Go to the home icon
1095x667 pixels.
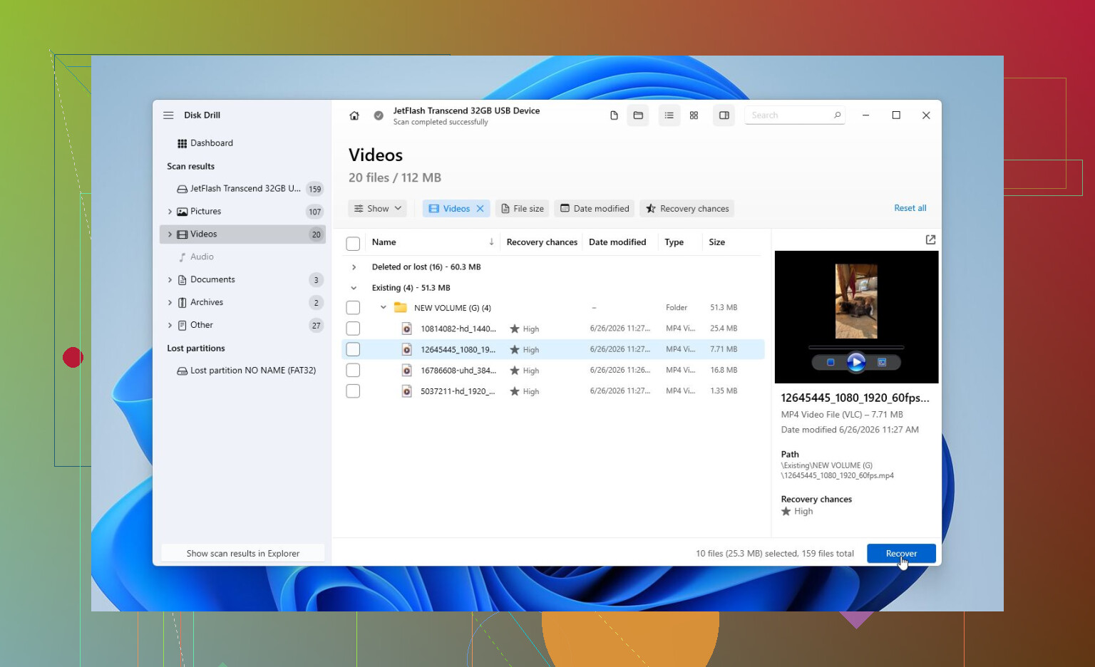coord(354,115)
